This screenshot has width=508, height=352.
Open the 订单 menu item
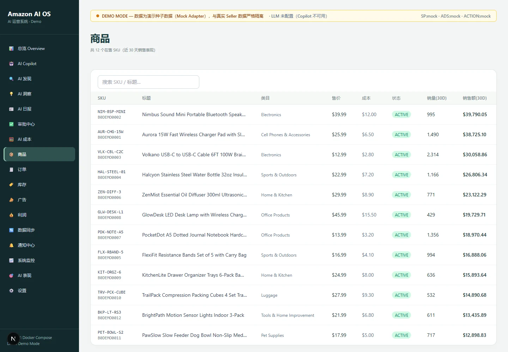point(40,170)
